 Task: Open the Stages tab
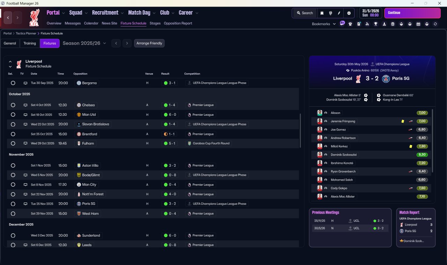point(155,23)
